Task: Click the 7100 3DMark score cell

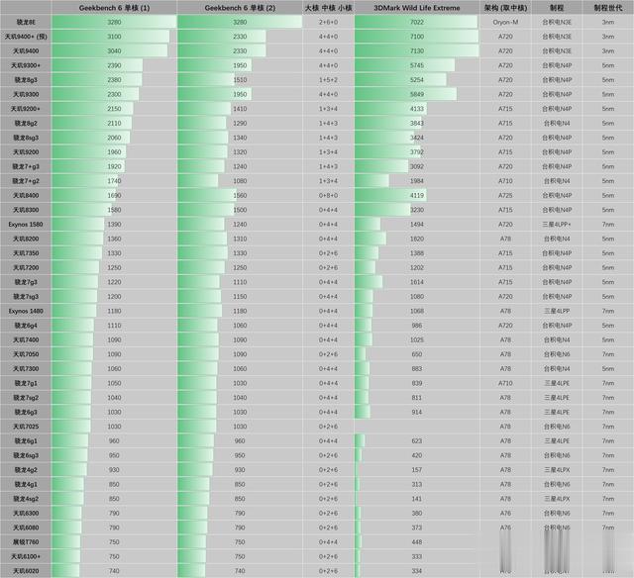Action: click(417, 37)
